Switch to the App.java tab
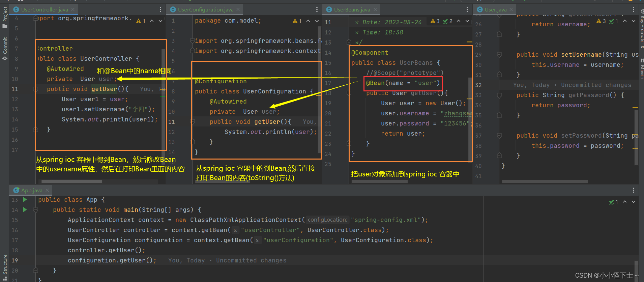 pyautogui.click(x=32, y=190)
